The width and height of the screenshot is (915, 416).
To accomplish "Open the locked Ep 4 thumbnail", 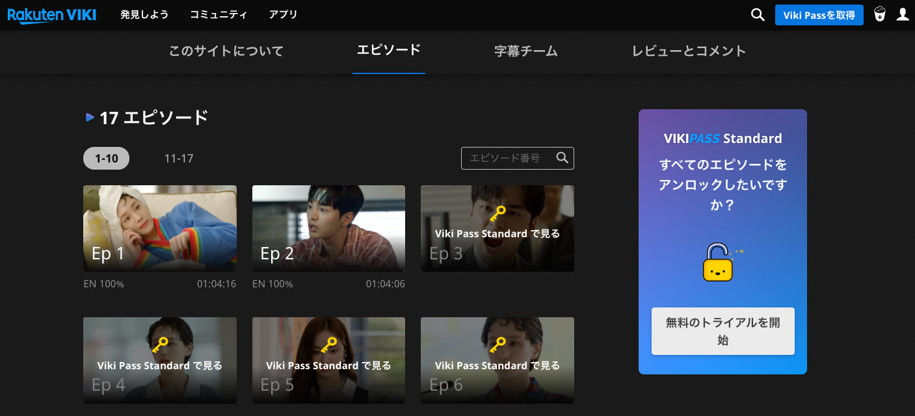I will [160, 360].
